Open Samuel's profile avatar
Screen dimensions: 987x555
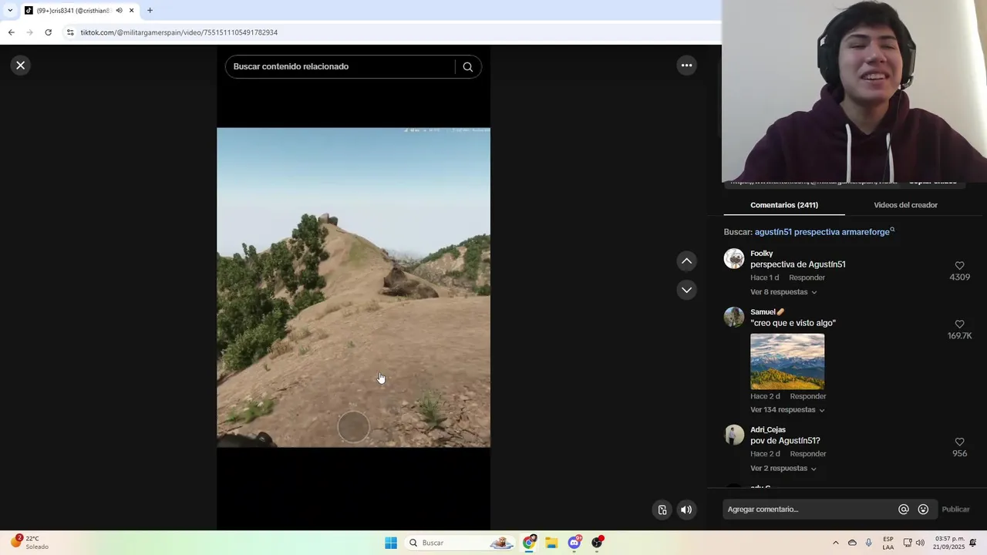point(734,317)
